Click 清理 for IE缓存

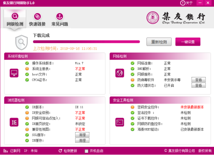82,140
